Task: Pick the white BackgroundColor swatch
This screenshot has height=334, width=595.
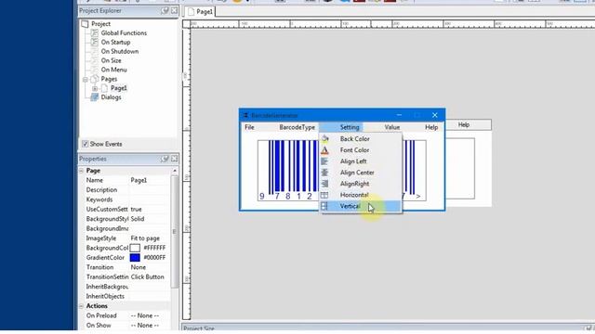Action: click(x=135, y=248)
